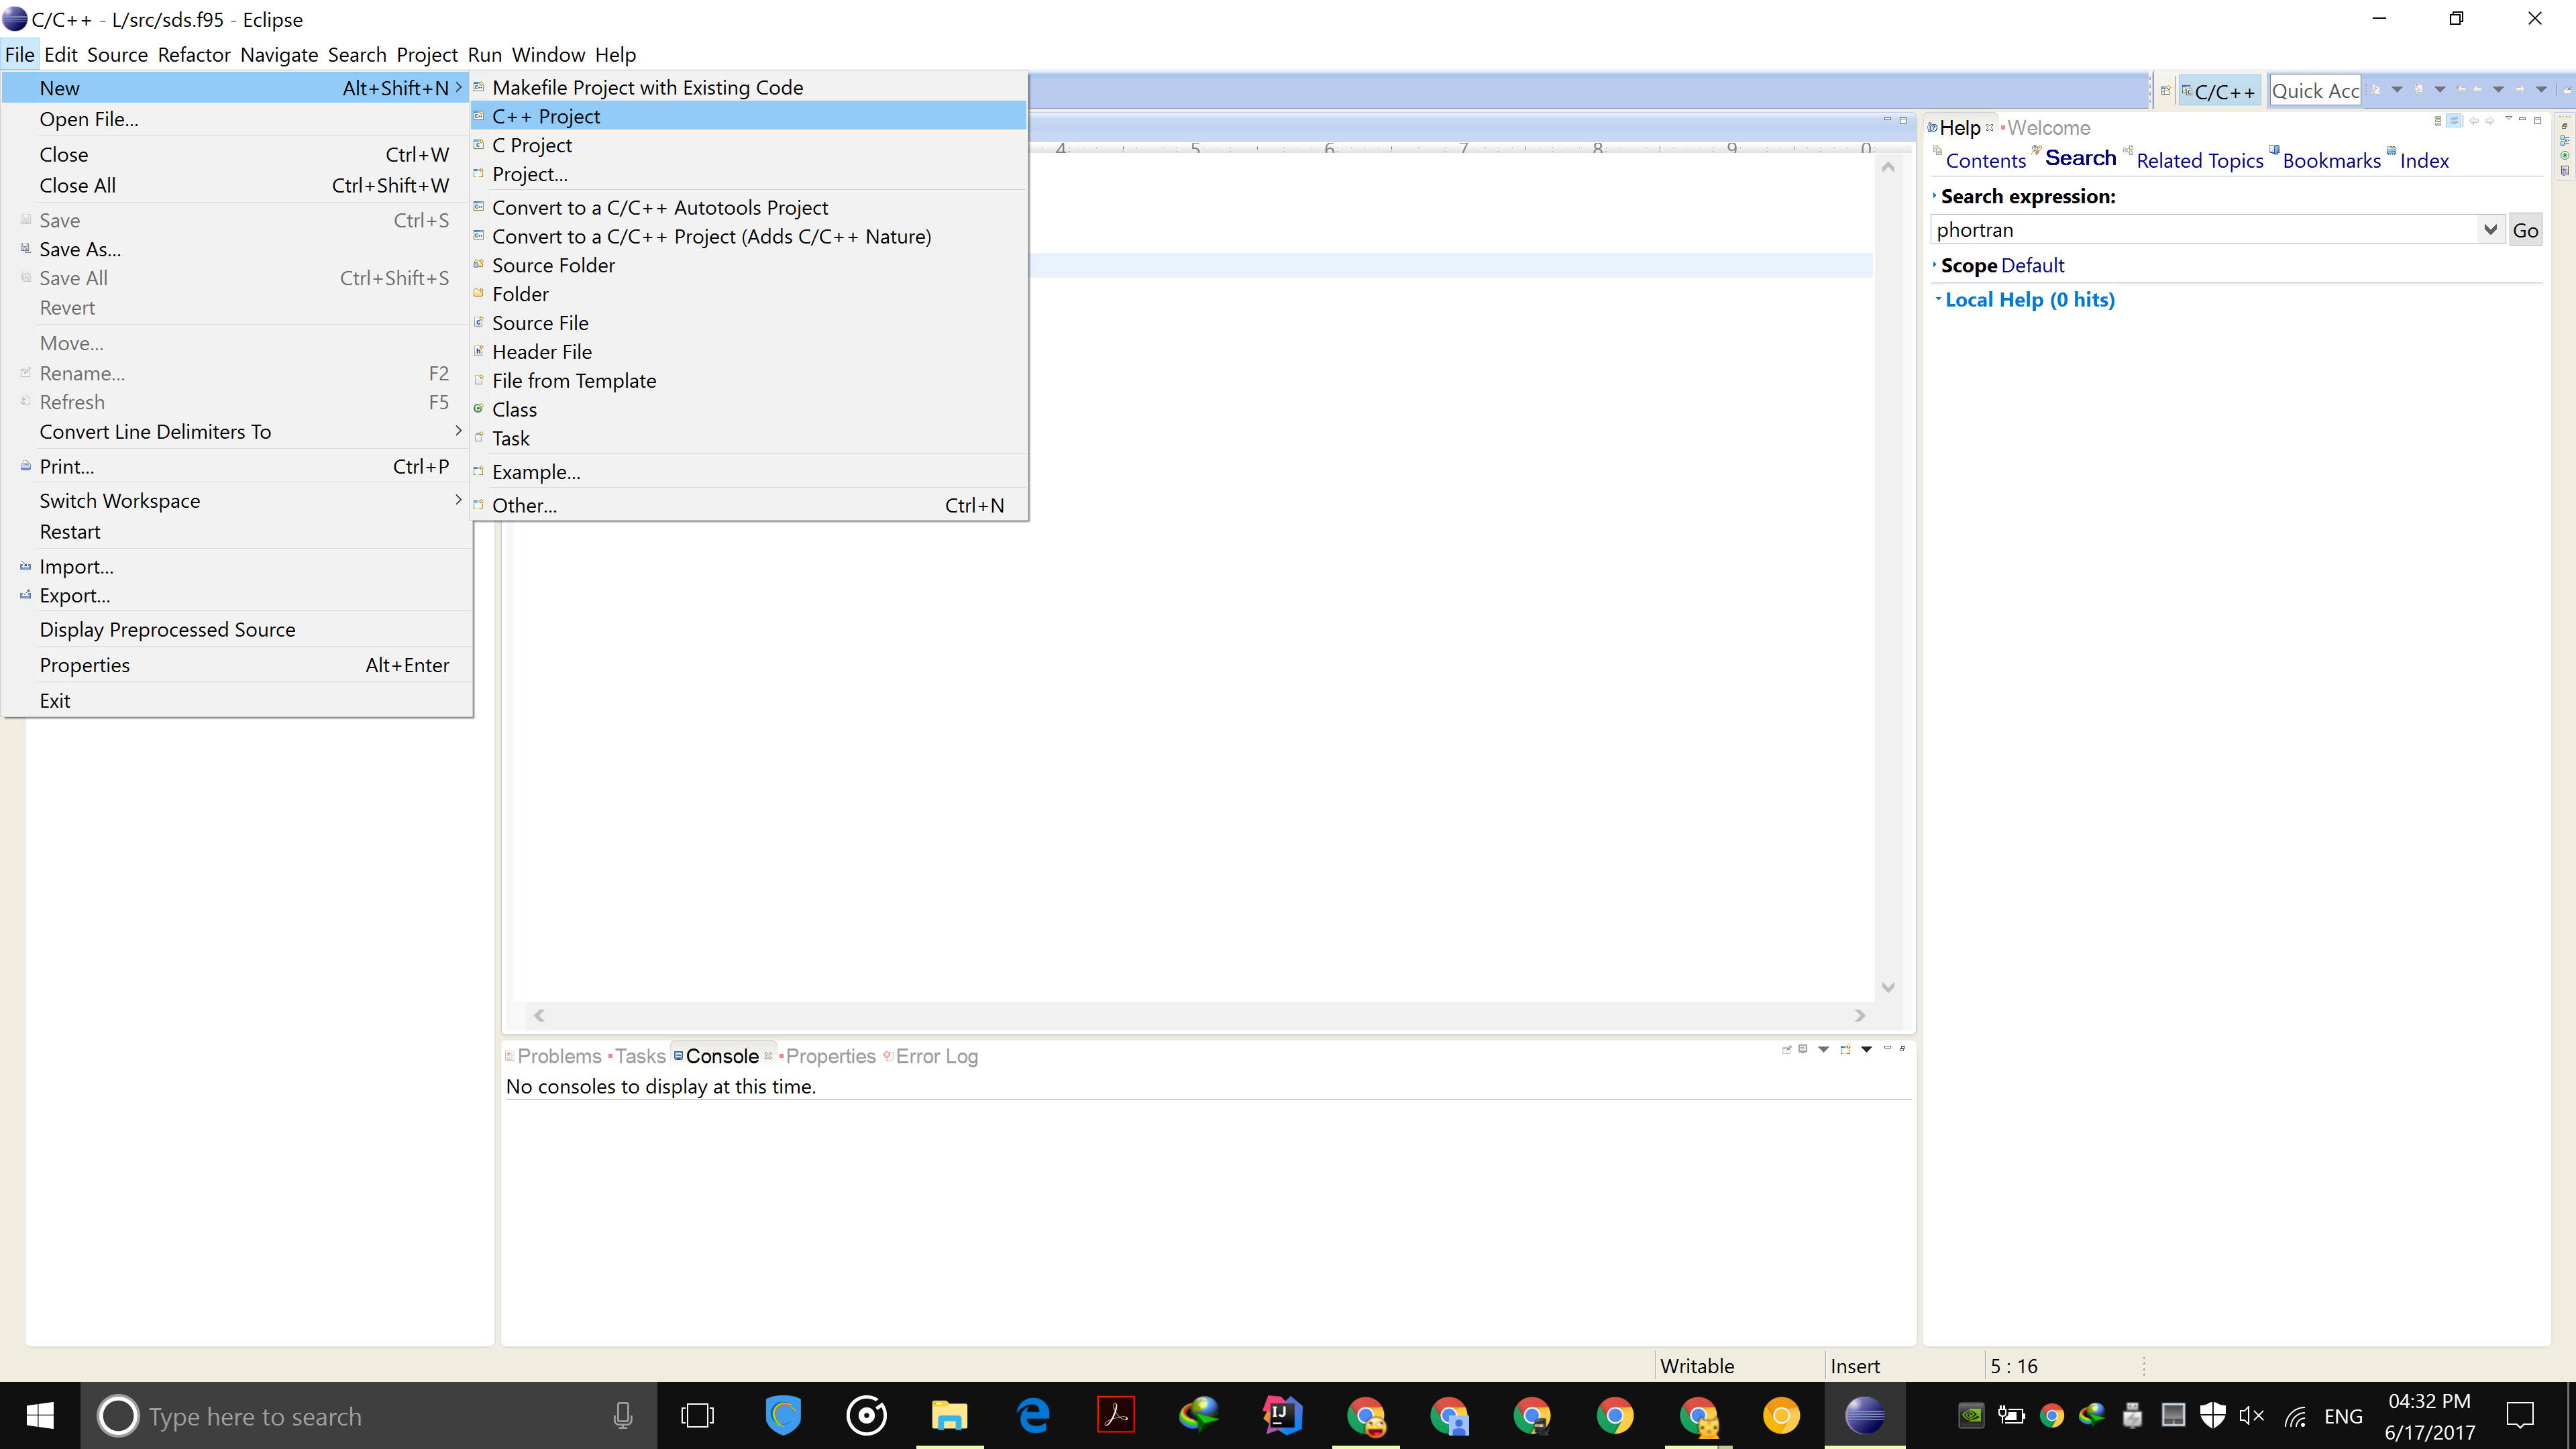This screenshot has height=1449, width=2576.
Task: Click Import... in File menu
Action: coord(237,566)
